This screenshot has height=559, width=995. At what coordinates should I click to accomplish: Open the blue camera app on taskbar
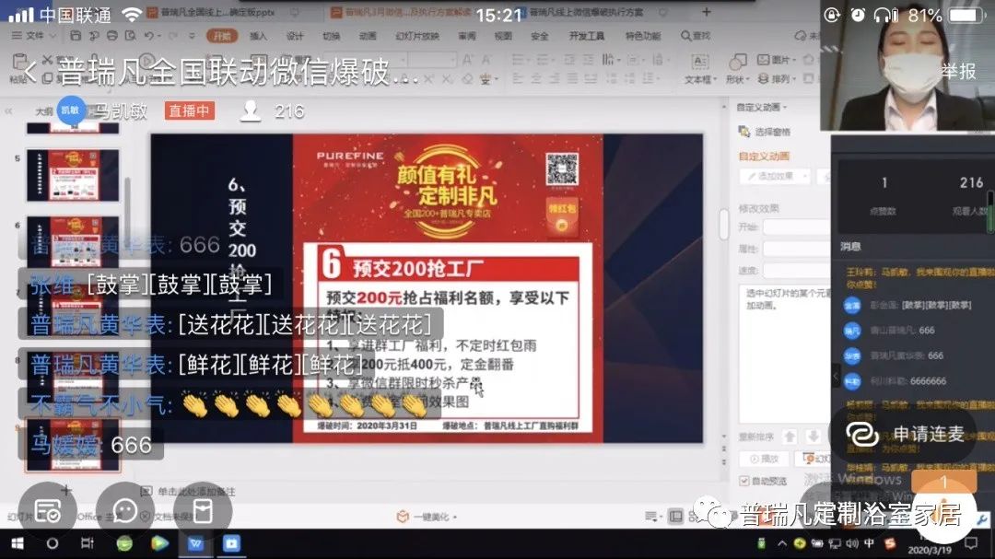click(231, 543)
